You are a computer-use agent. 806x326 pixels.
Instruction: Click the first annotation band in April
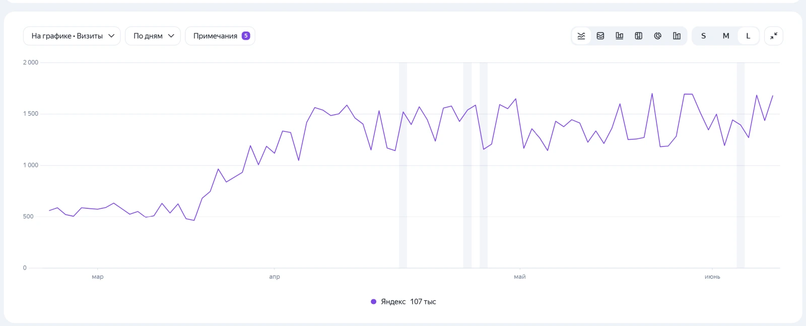pos(403,165)
